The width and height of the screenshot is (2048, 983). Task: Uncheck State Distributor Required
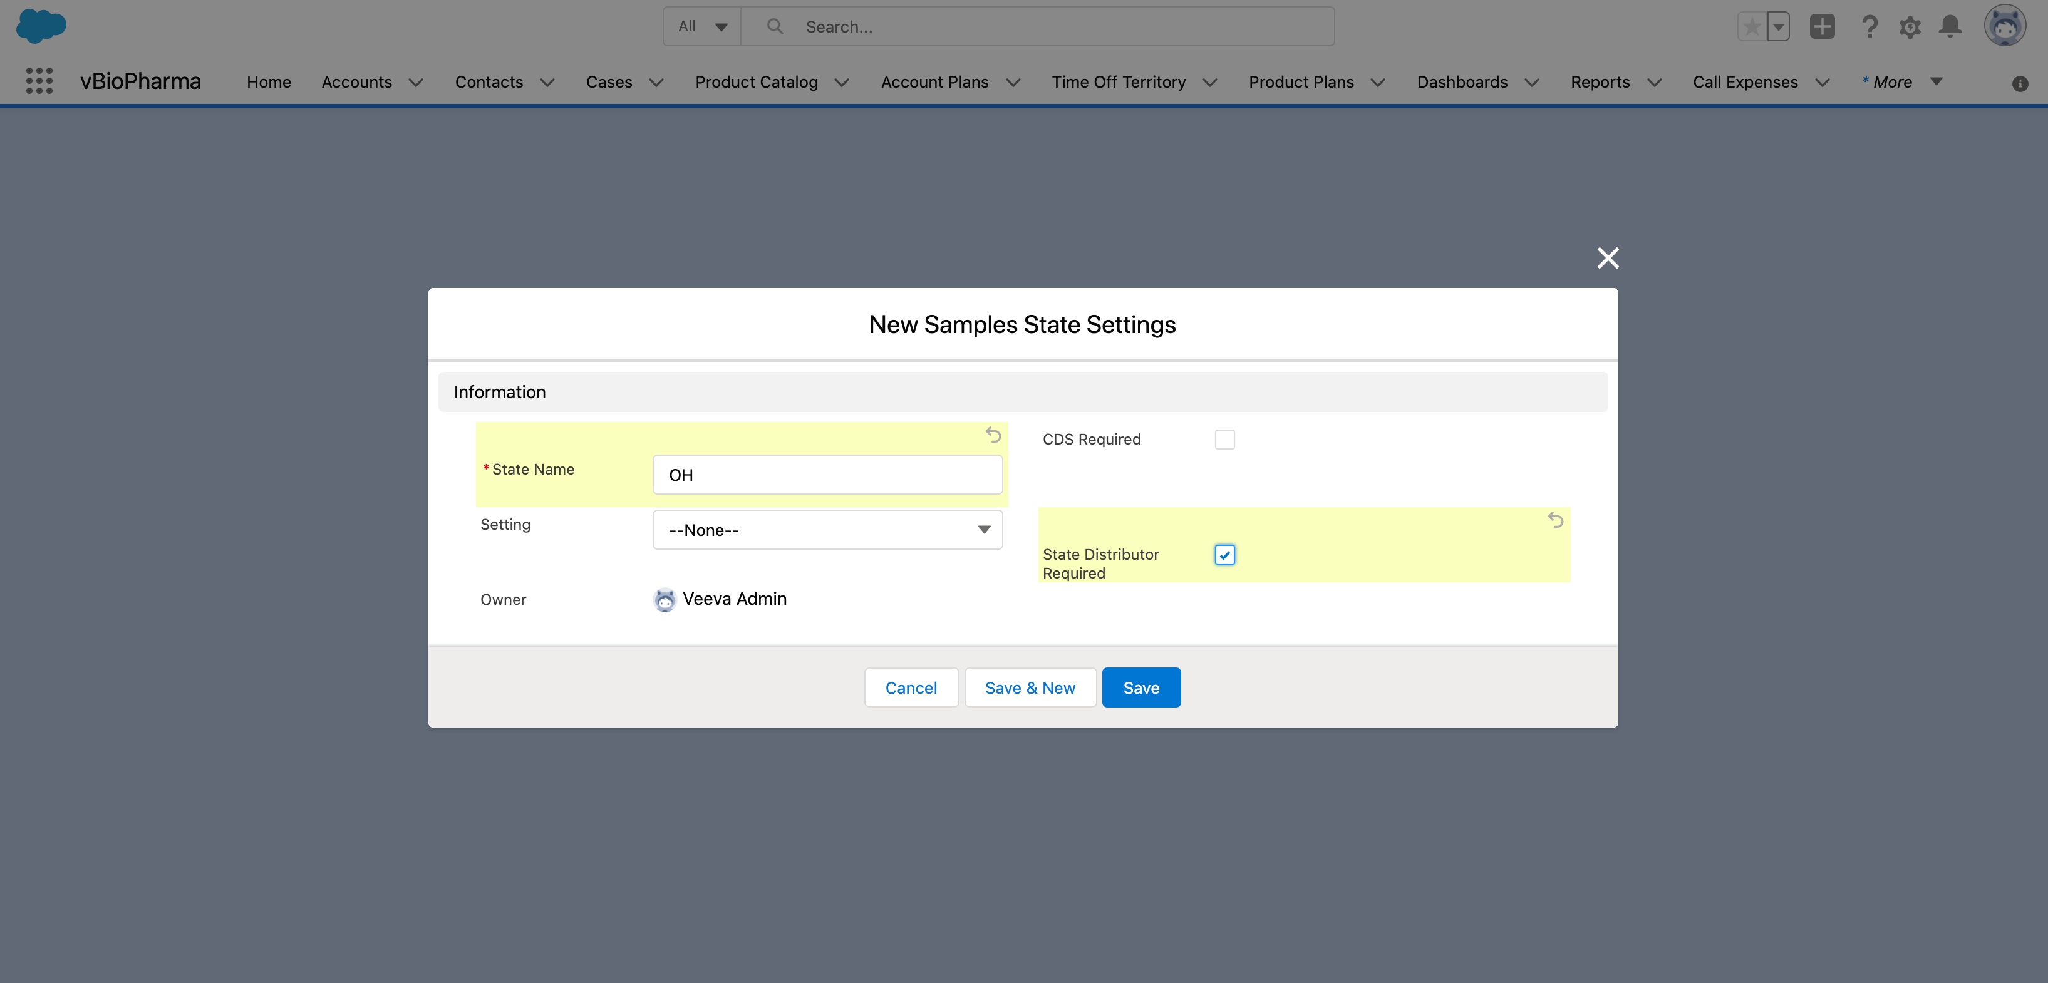click(1224, 555)
